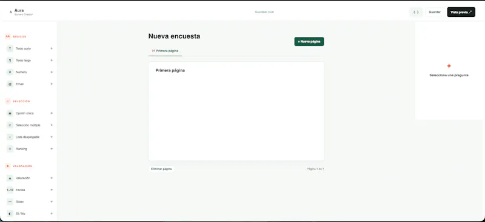Image resolution: width=485 pixels, height=222 pixels.
Task: Click the Número label
Action: pyautogui.click(x=21, y=72)
